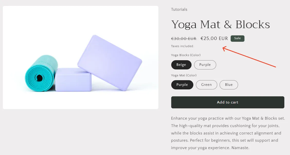This screenshot has width=290, height=155.
Task: Choose Blue for the yoga mat
Action: pos(229,85)
